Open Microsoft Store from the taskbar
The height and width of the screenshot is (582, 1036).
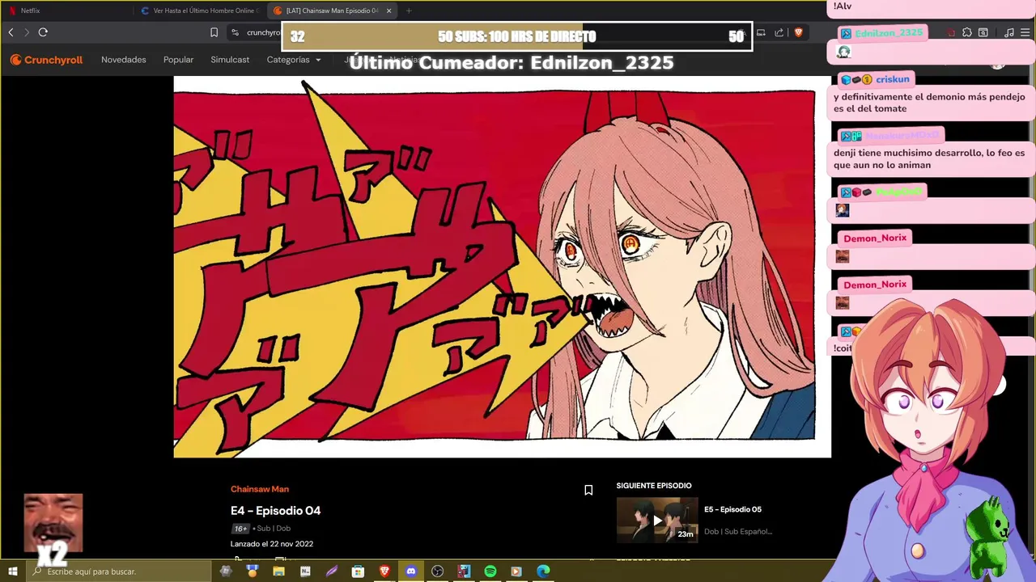coord(358,571)
